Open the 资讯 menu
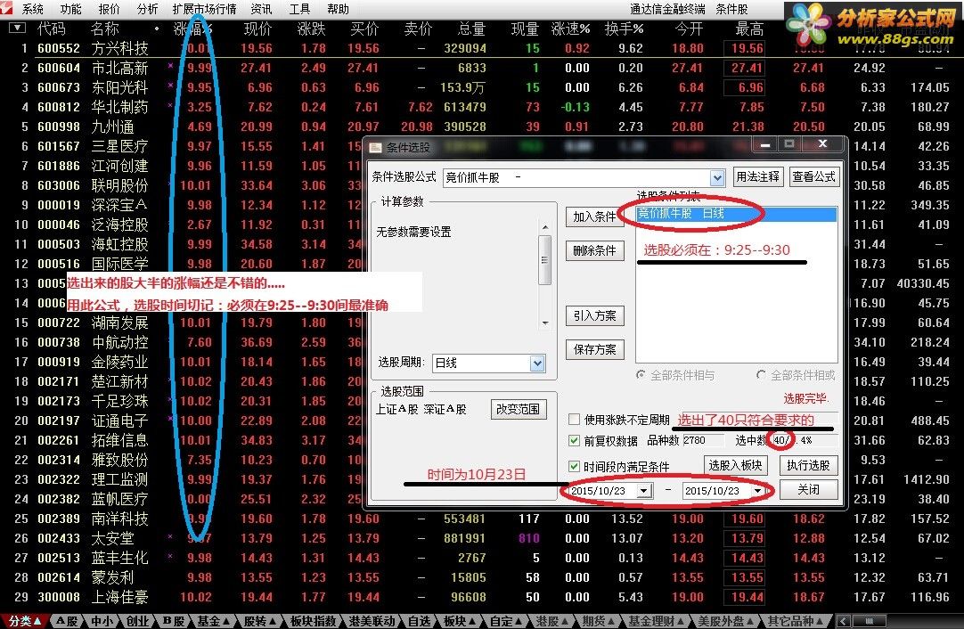Screen dimensions: 964x629 tap(261, 9)
